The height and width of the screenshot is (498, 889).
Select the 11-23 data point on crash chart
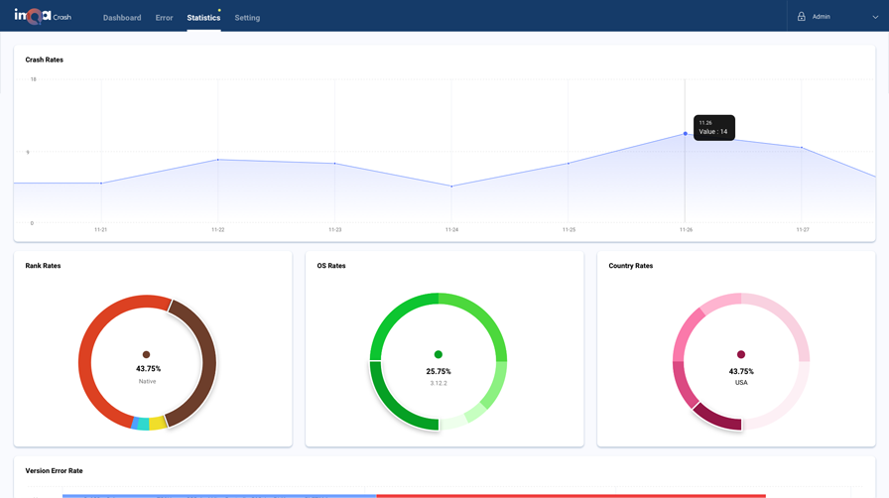[x=334, y=164]
